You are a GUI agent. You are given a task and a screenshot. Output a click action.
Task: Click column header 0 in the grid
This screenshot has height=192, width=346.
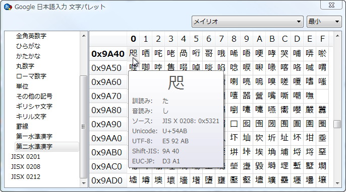tap(133, 39)
